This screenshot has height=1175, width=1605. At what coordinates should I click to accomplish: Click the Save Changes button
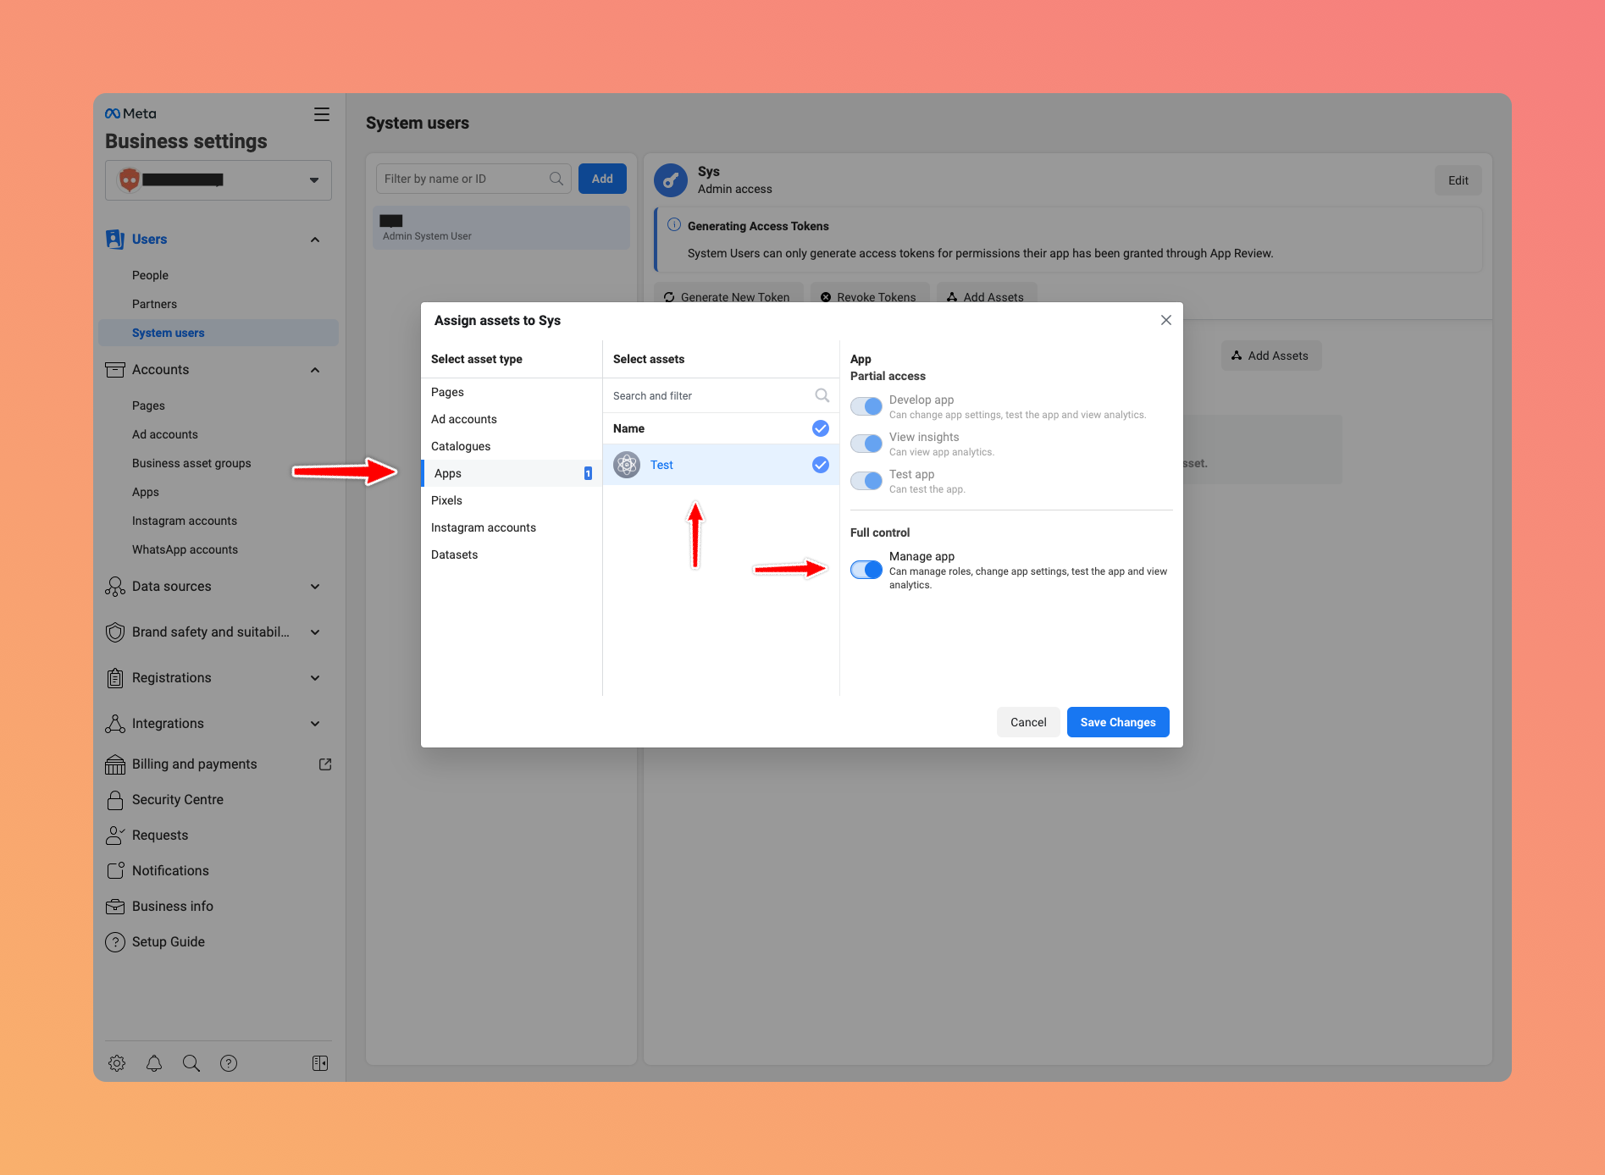[x=1117, y=722]
